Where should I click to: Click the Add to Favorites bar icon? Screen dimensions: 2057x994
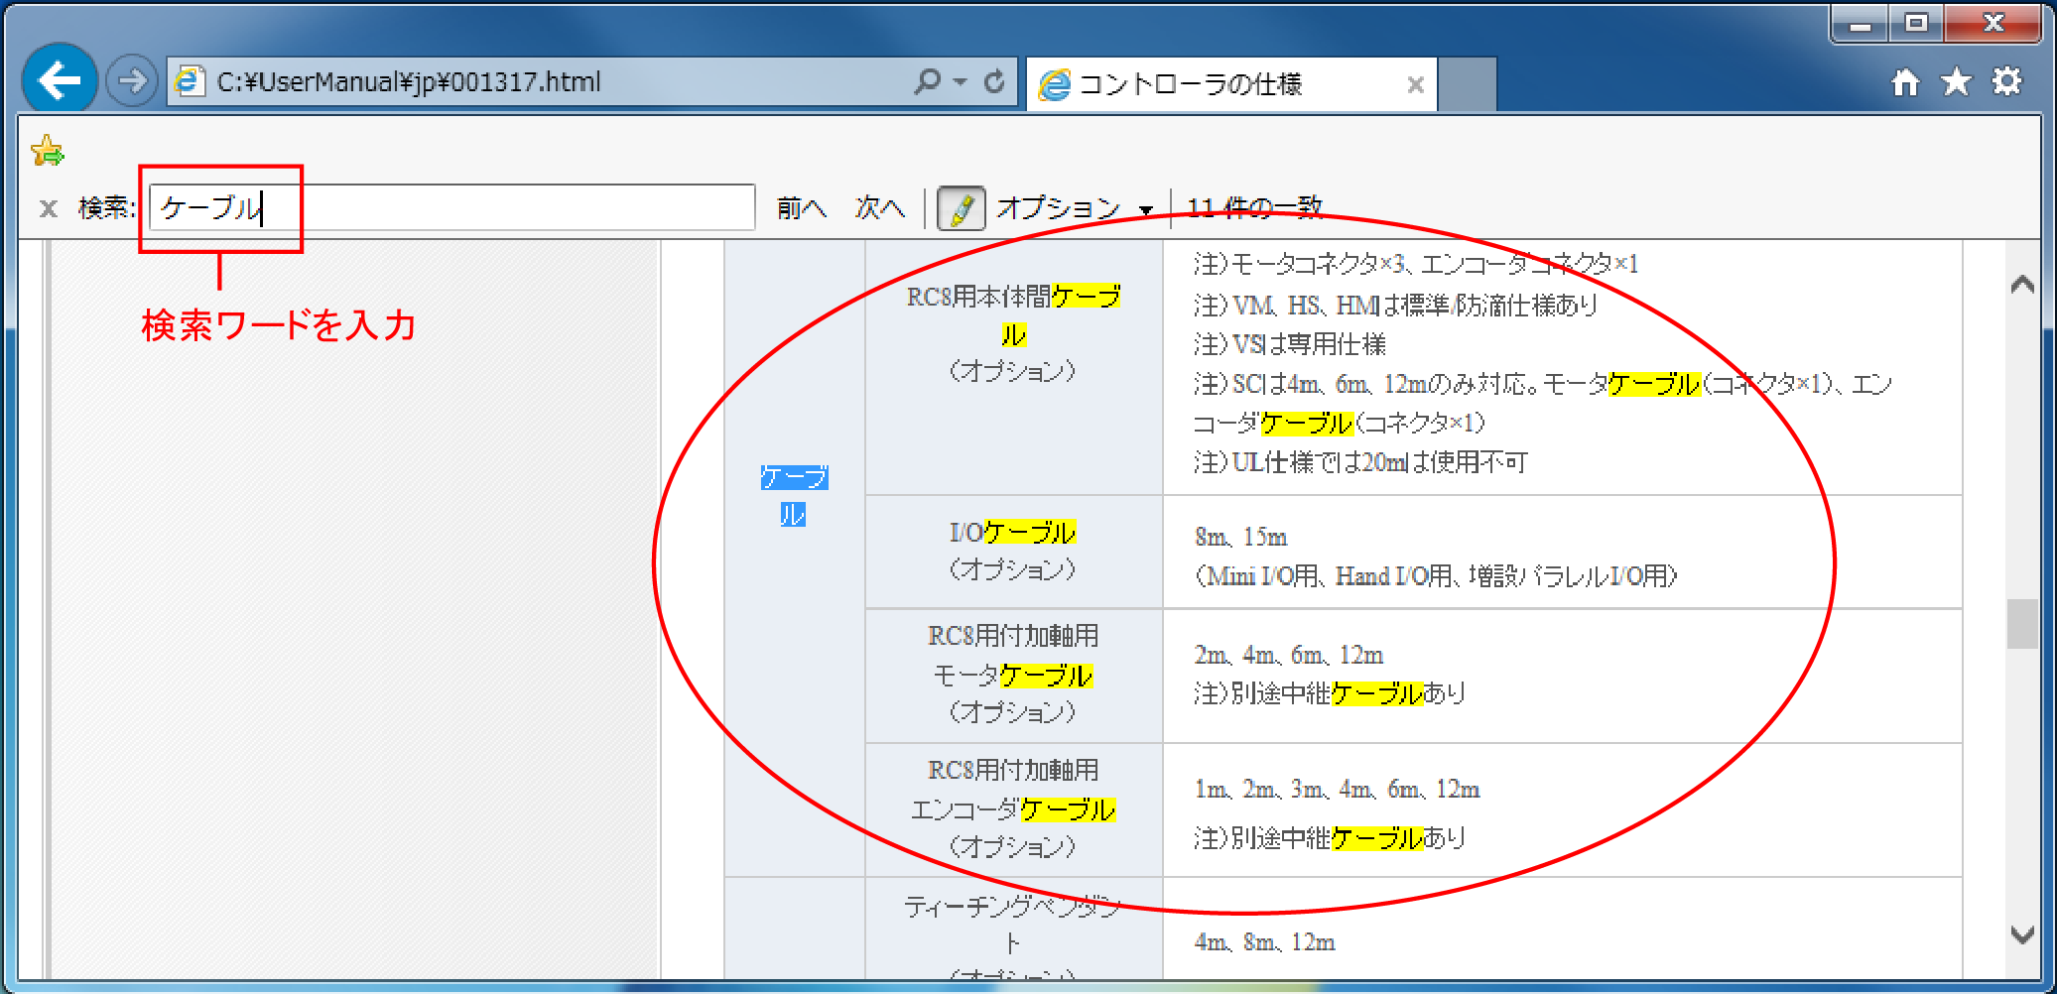[47, 151]
